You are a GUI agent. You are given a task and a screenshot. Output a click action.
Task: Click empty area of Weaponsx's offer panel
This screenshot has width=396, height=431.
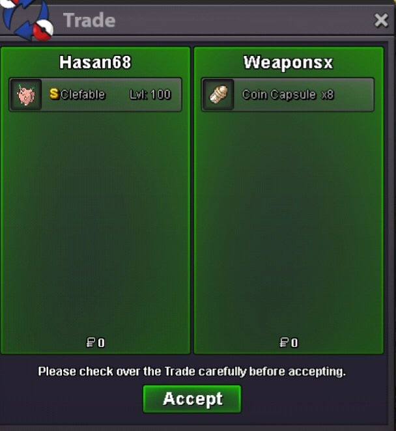coord(289,220)
